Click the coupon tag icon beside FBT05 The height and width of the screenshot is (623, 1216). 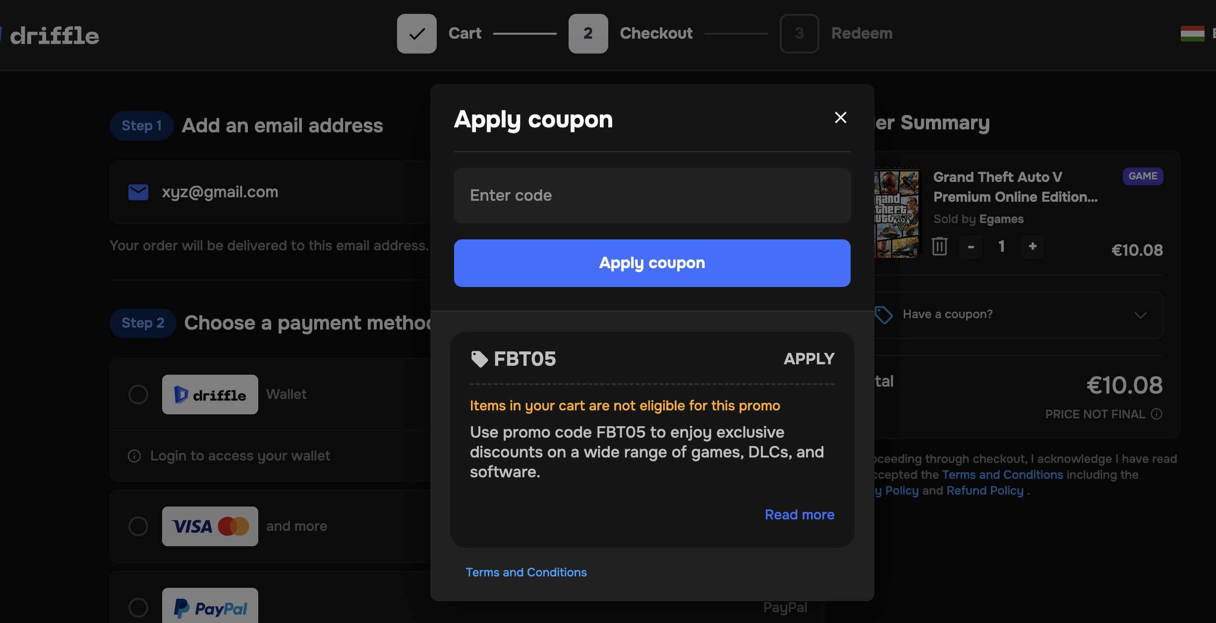(479, 359)
